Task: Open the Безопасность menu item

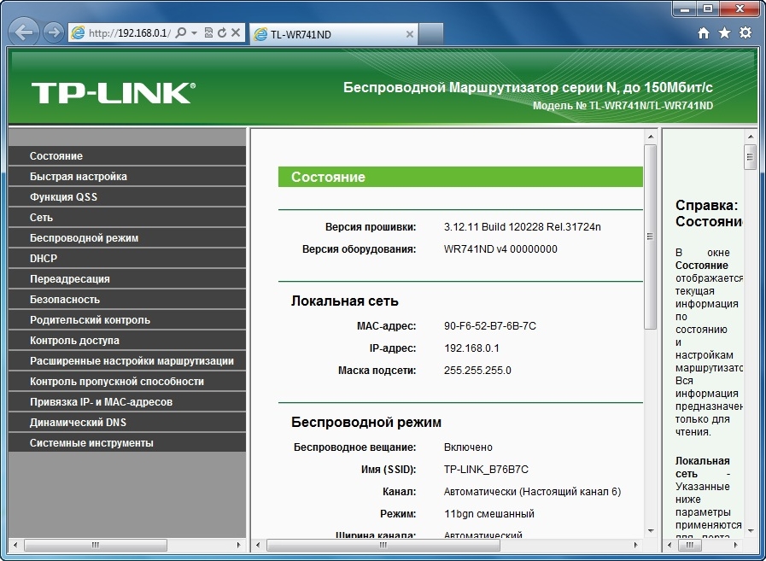Action: [127, 300]
